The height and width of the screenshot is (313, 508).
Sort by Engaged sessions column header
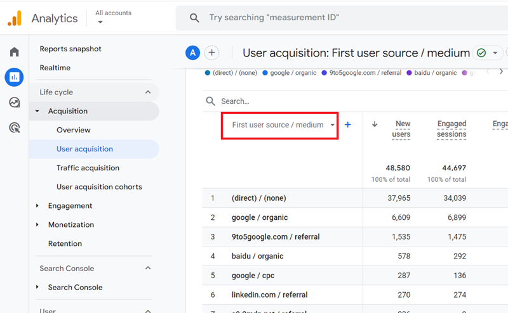tap(451, 129)
